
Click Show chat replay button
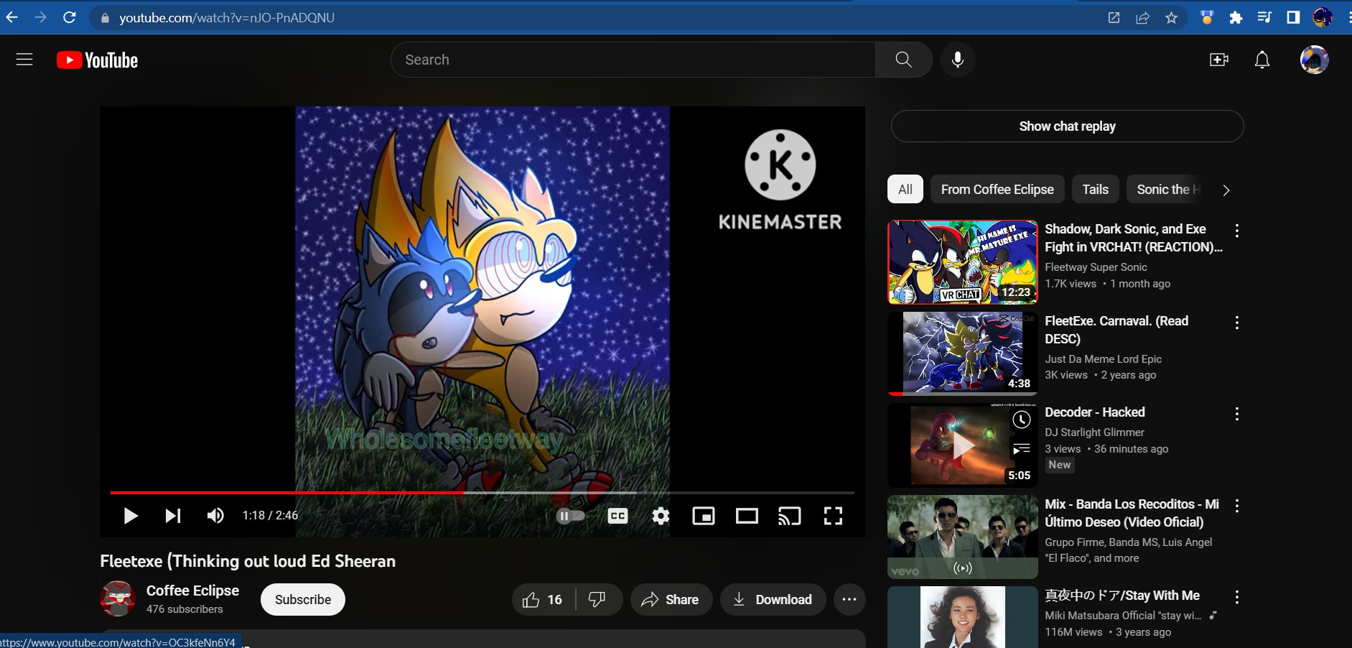[x=1067, y=126]
